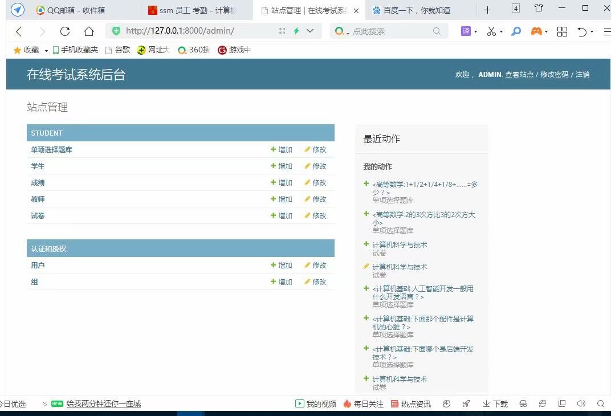Reload the page with refresh icon
Viewport: 611px width, 416px height.
pyautogui.click(x=65, y=31)
